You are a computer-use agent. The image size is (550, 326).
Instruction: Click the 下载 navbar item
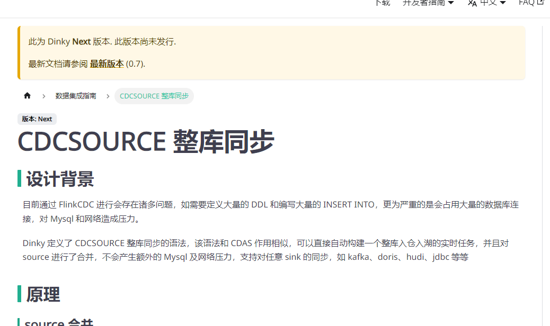click(383, 3)
